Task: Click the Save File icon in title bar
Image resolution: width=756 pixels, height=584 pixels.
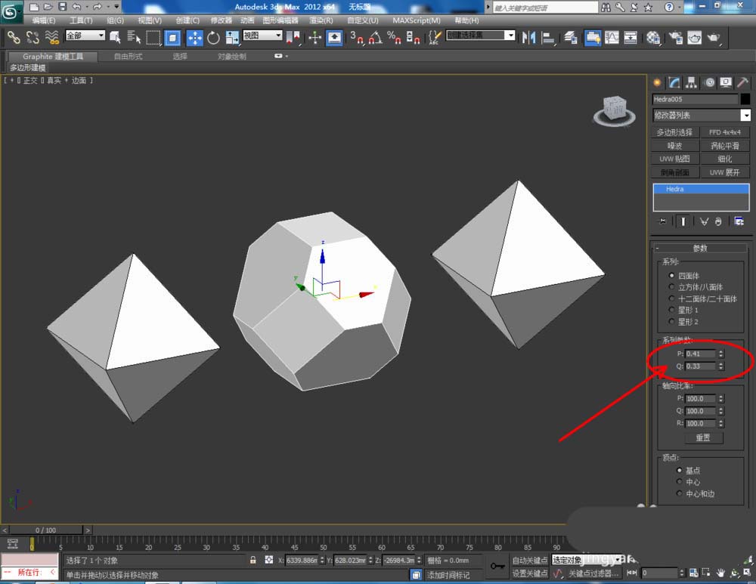Action: [62, 6]
